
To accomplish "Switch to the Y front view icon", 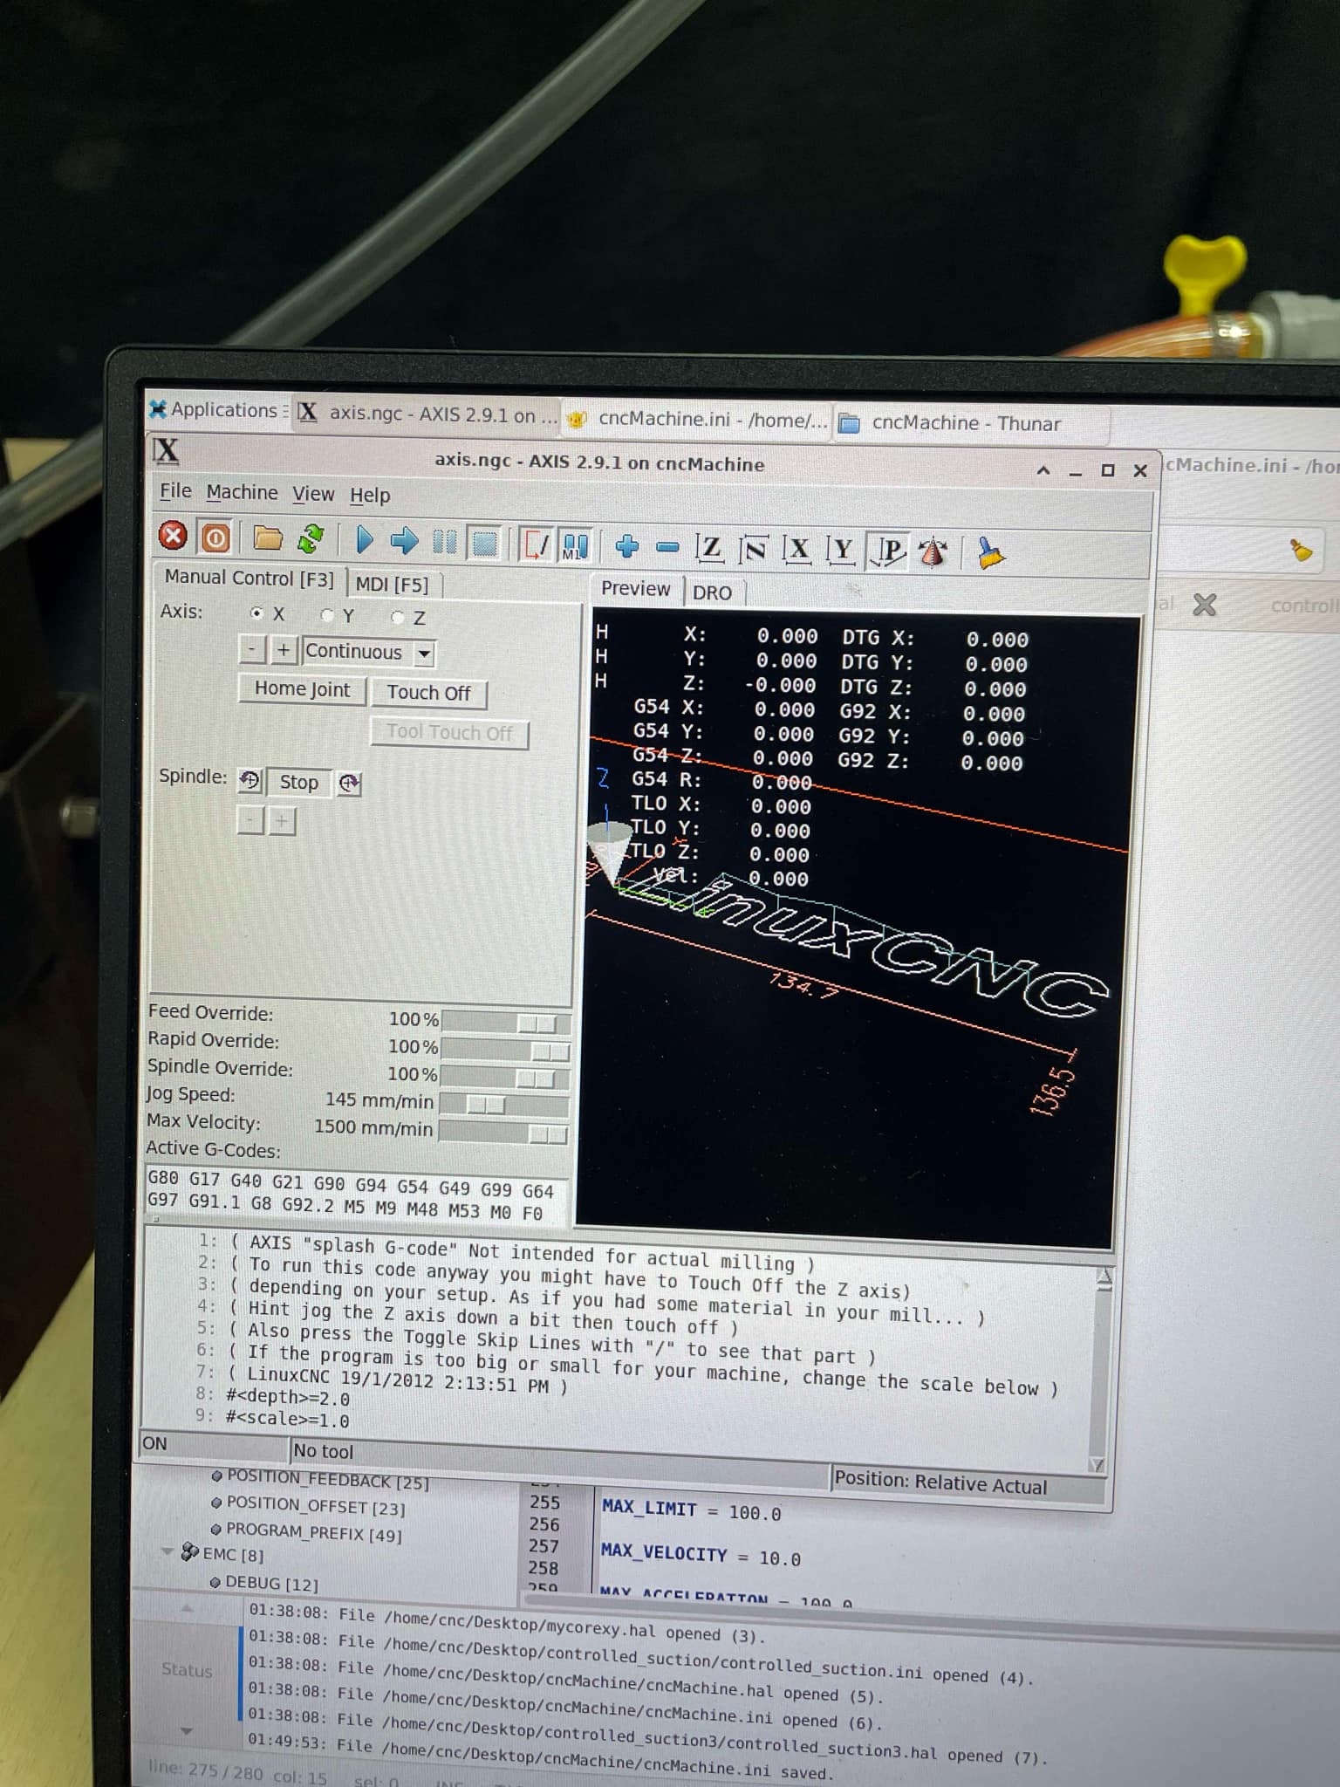I will [x=841, y=551].
